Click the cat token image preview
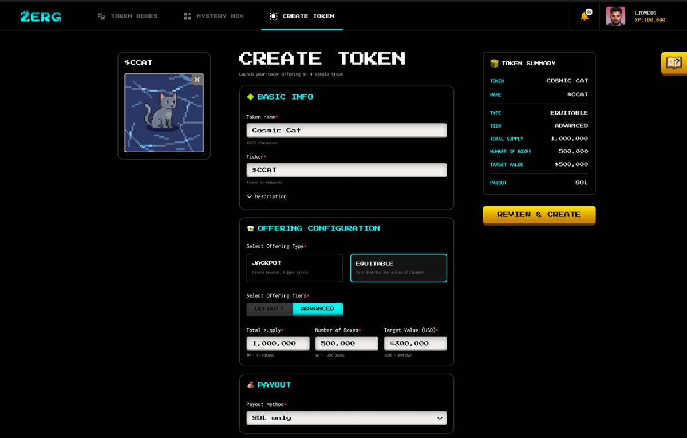The width and height of the screenshot is (687, 438). 164,113
